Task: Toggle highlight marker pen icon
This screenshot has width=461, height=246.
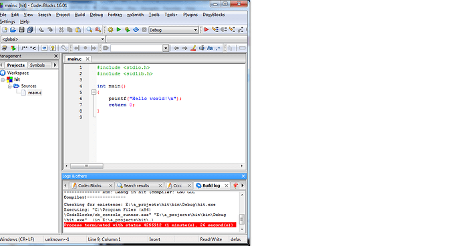Action: tap(193, 48)
